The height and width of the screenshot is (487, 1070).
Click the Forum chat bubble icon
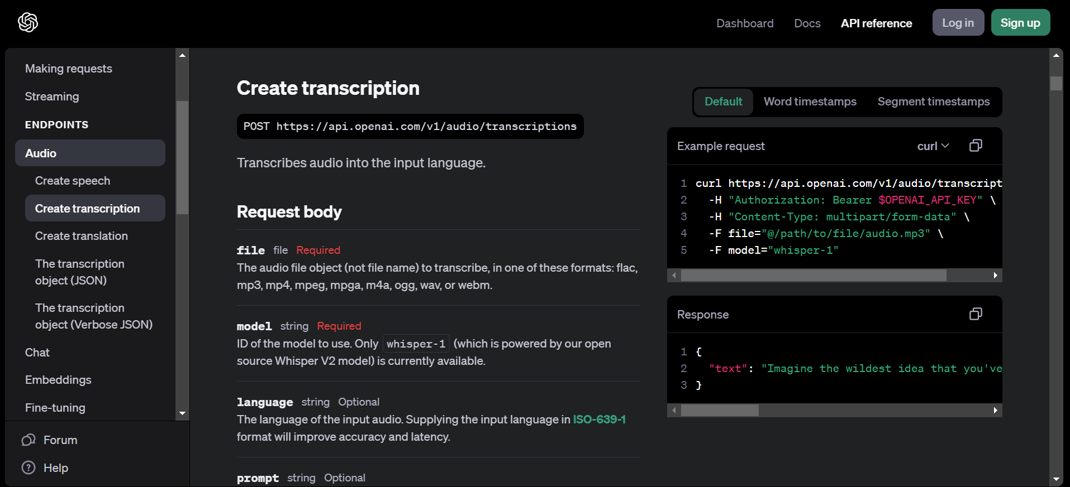point(28,440)
